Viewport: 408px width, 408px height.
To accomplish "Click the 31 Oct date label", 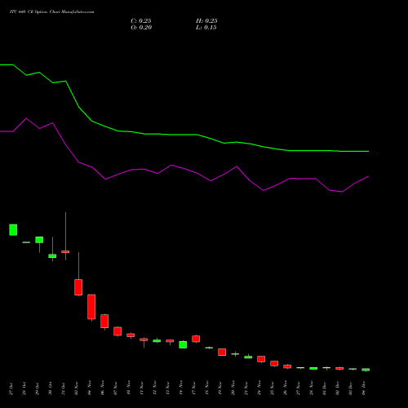I will click(x=64, y=388).
